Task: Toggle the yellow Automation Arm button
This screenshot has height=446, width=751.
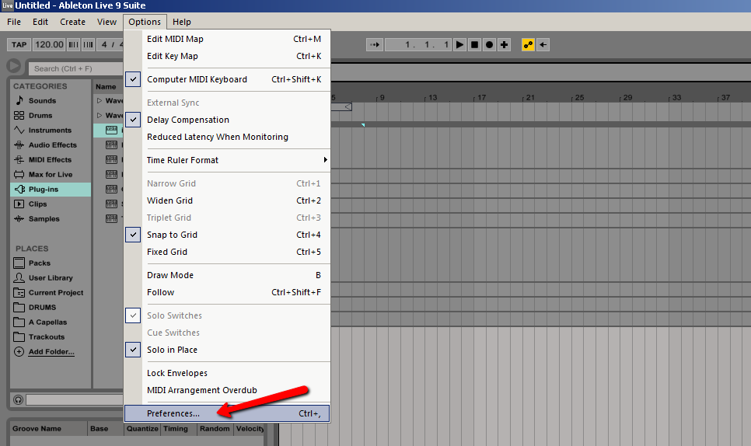Action: 528,44
